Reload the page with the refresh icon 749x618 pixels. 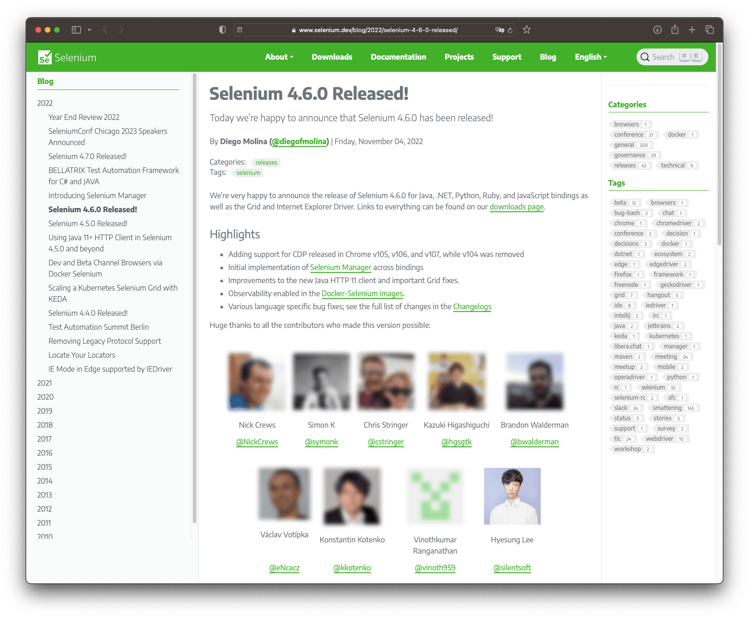(x=510, y=30)
